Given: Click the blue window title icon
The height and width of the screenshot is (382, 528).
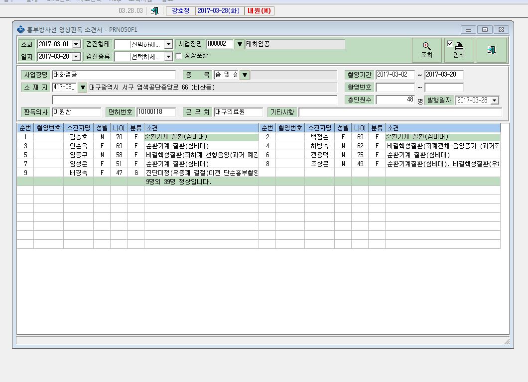Looking at the screenshot, I should [x=21, y=29].
